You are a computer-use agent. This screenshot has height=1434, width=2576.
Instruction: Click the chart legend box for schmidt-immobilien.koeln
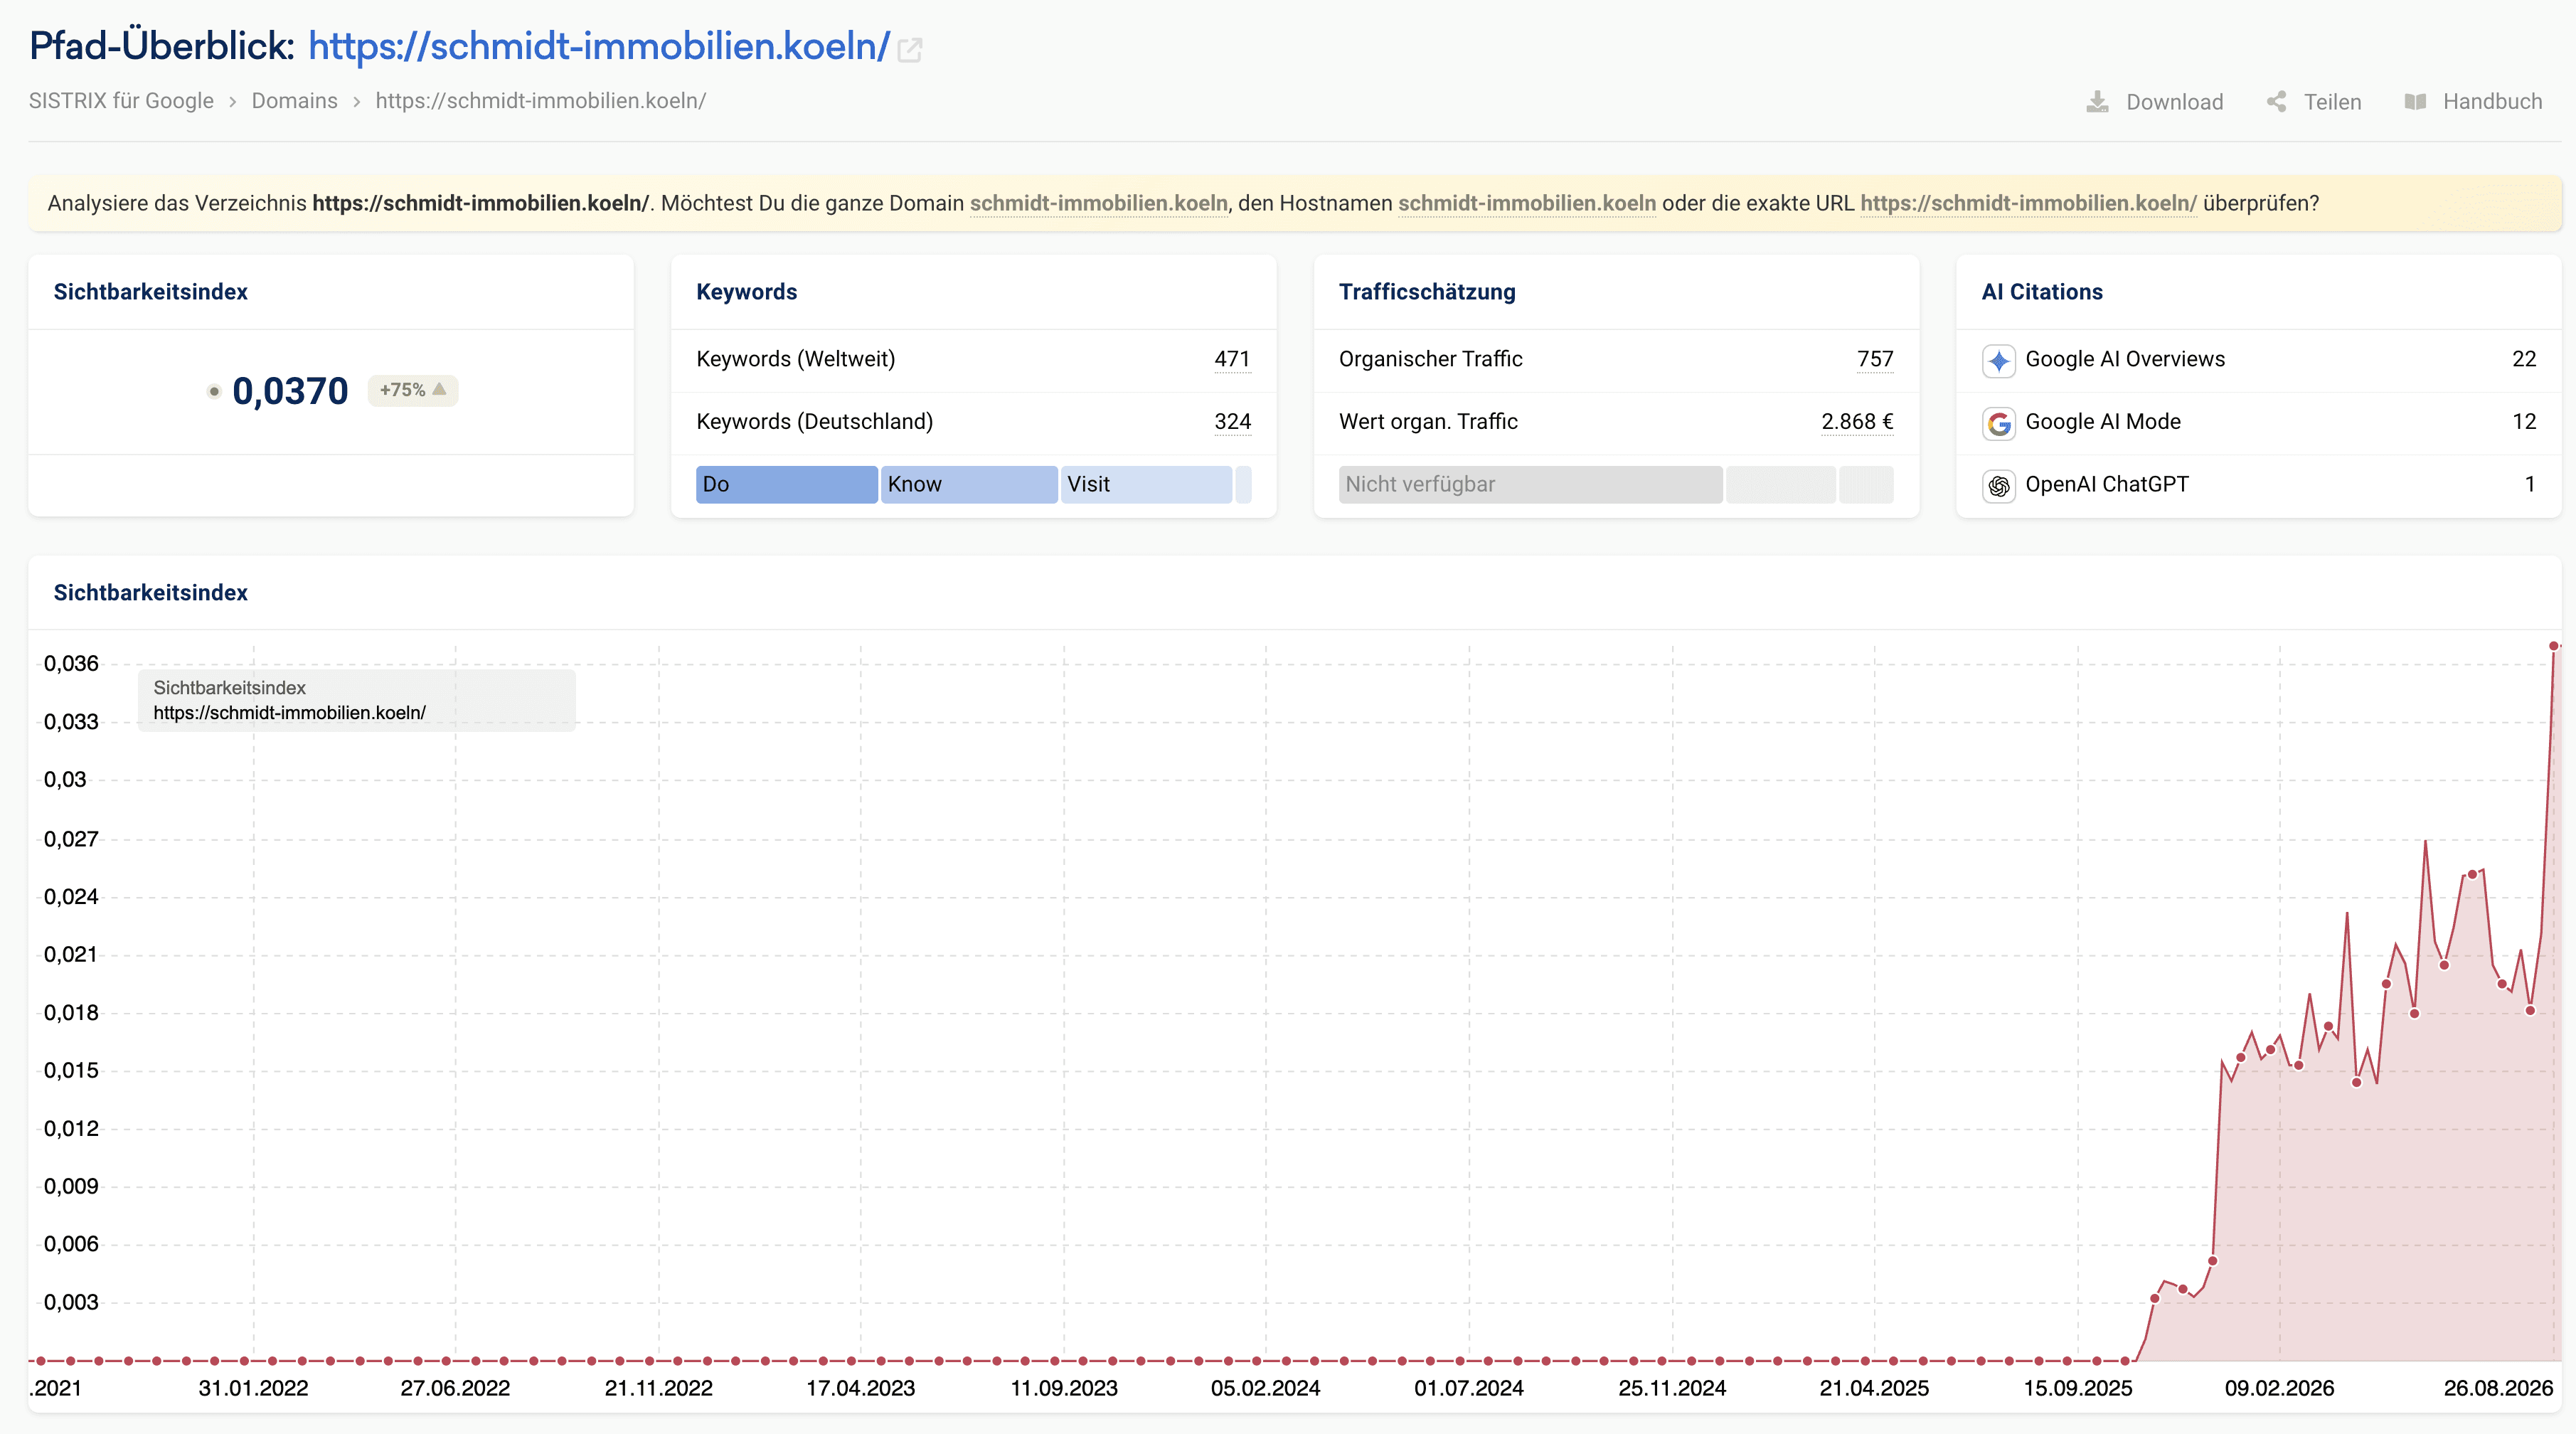356,700
